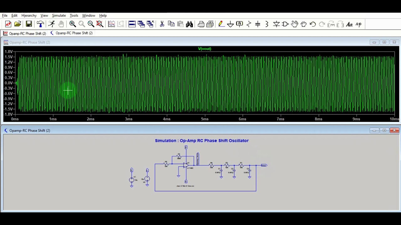Close all windows toolbar icon
Image resolution: width=401 pixels, height=225 pixels.
(150, 24)
